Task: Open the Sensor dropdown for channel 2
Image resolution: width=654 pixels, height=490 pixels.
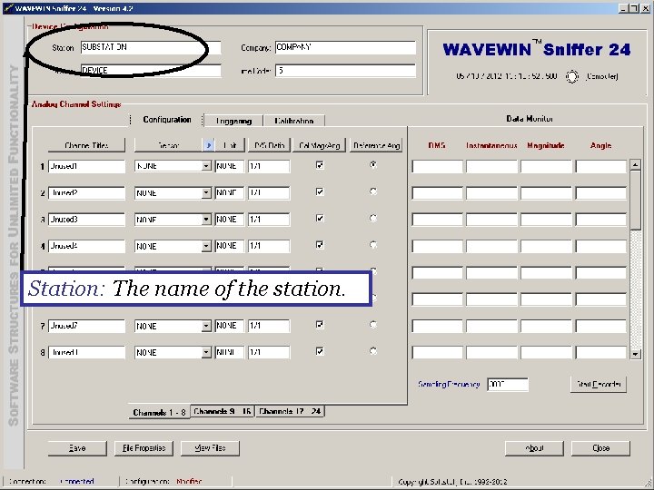Action: tap(206, 193)
